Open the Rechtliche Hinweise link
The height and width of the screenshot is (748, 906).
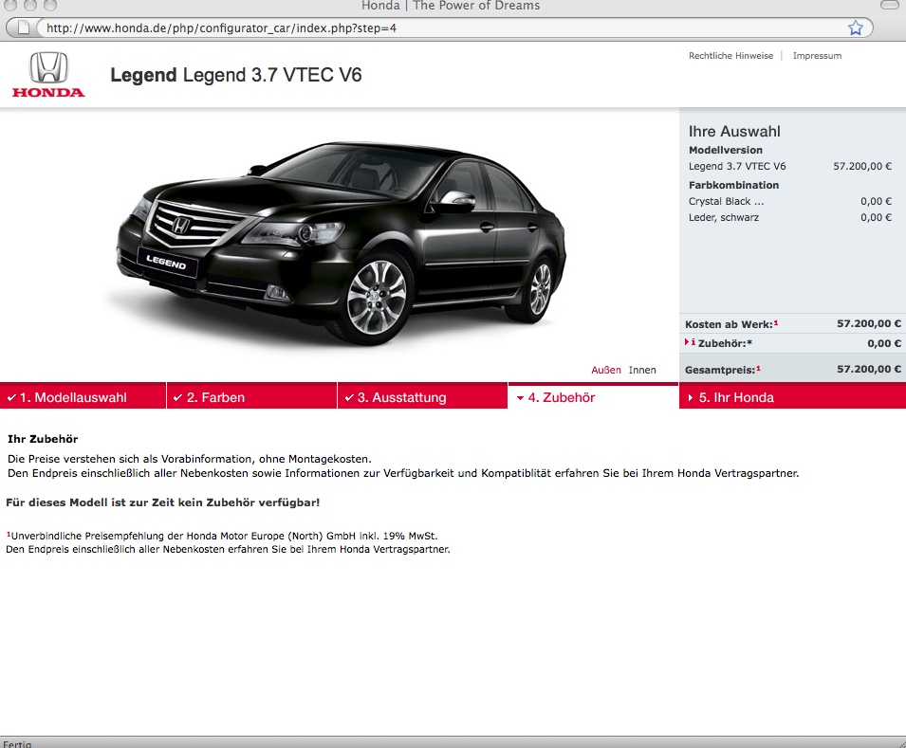point(730,56)
